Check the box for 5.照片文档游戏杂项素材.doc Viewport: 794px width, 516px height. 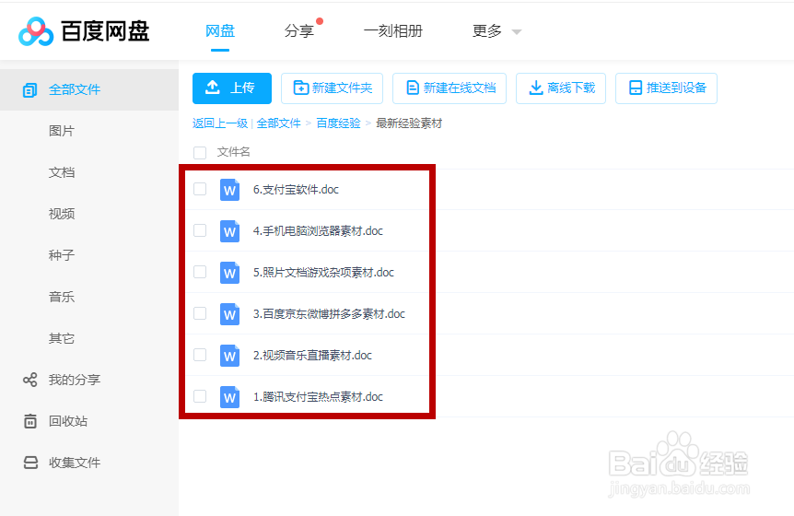(200, 272)
